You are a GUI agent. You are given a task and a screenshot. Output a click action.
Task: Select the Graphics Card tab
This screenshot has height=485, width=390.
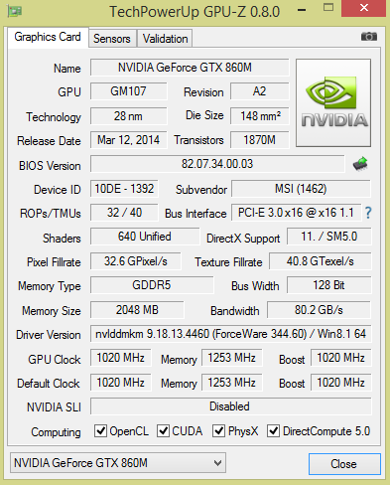[48, 37]
